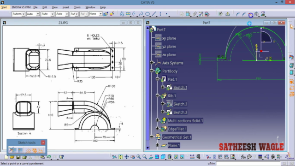The image size is (295, 166).
Task: Collapse the Rib.1 node
Action: (158, 95)
